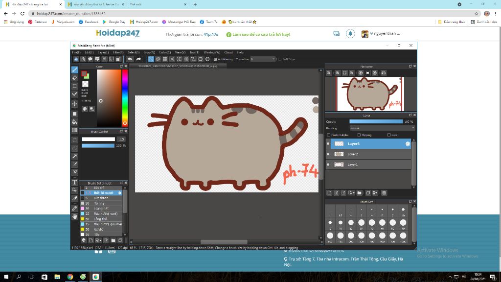501x282 pixels.
Task: Select the Bucket fill tool
Action: point(75,122)
